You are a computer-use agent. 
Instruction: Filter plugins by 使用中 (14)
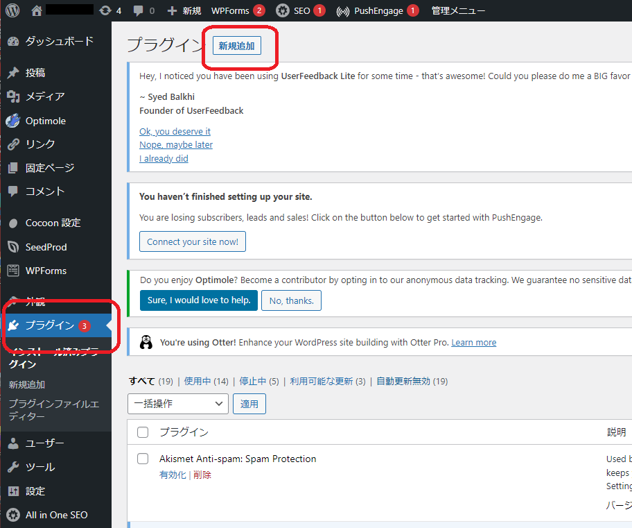point(206,381)
